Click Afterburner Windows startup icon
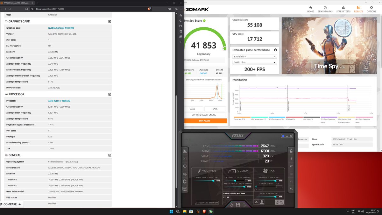 (284, 136)
